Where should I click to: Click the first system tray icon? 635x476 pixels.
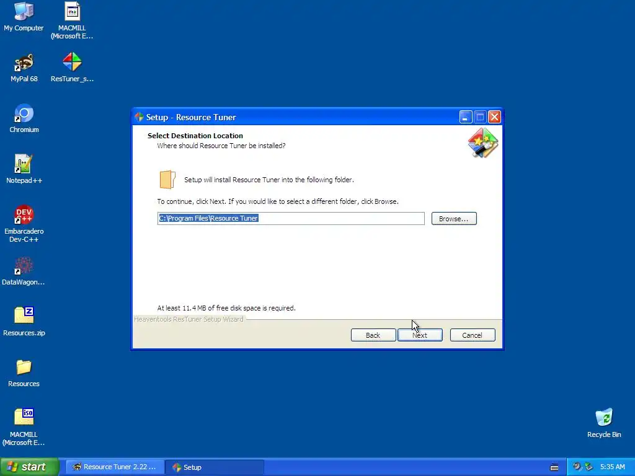(577, 467)
